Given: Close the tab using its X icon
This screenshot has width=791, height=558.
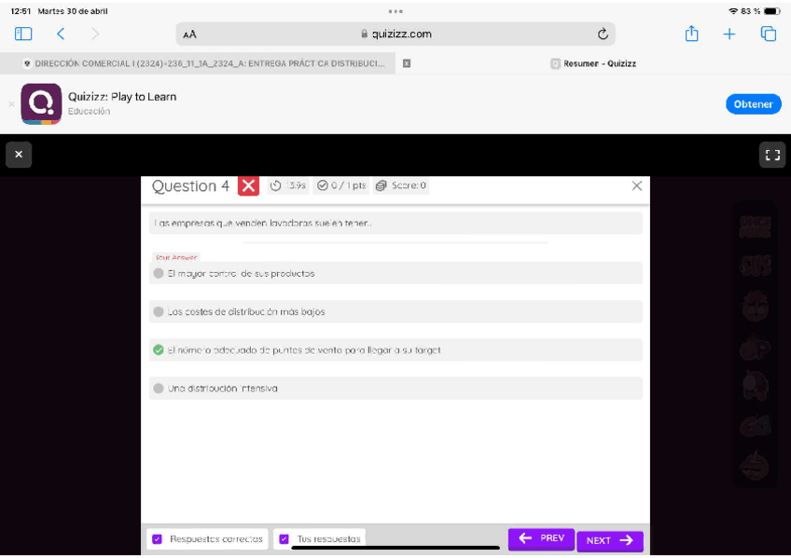Looking at the screenshot, I should tap(407, 63).
